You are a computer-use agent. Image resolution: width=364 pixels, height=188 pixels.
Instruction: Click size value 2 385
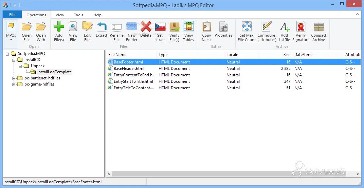pos(286,69)
